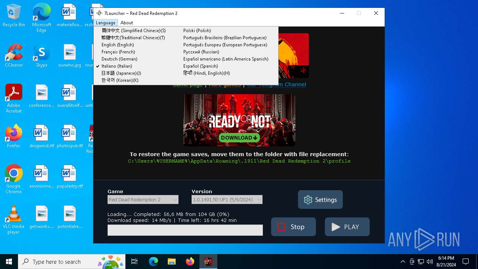
Task: Select conference image file on desktop
Action: click(41, 96)
